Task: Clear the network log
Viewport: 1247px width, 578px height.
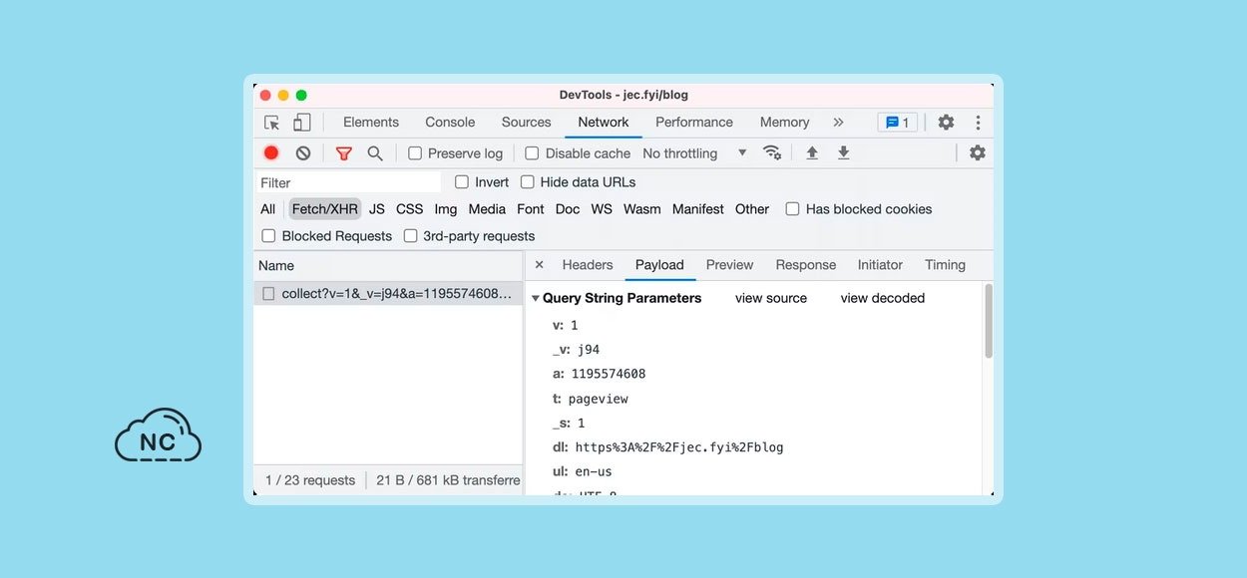Action: [x=303, y=153]
